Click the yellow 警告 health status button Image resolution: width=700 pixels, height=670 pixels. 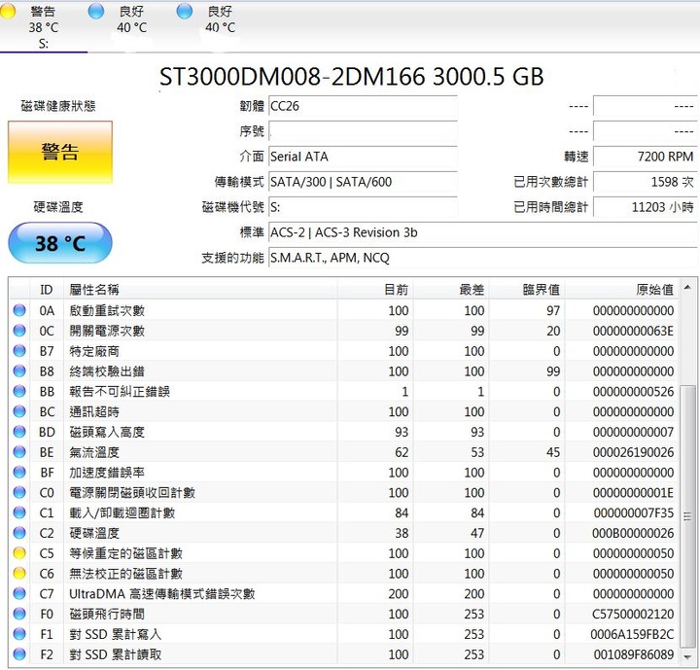(60, 152)
